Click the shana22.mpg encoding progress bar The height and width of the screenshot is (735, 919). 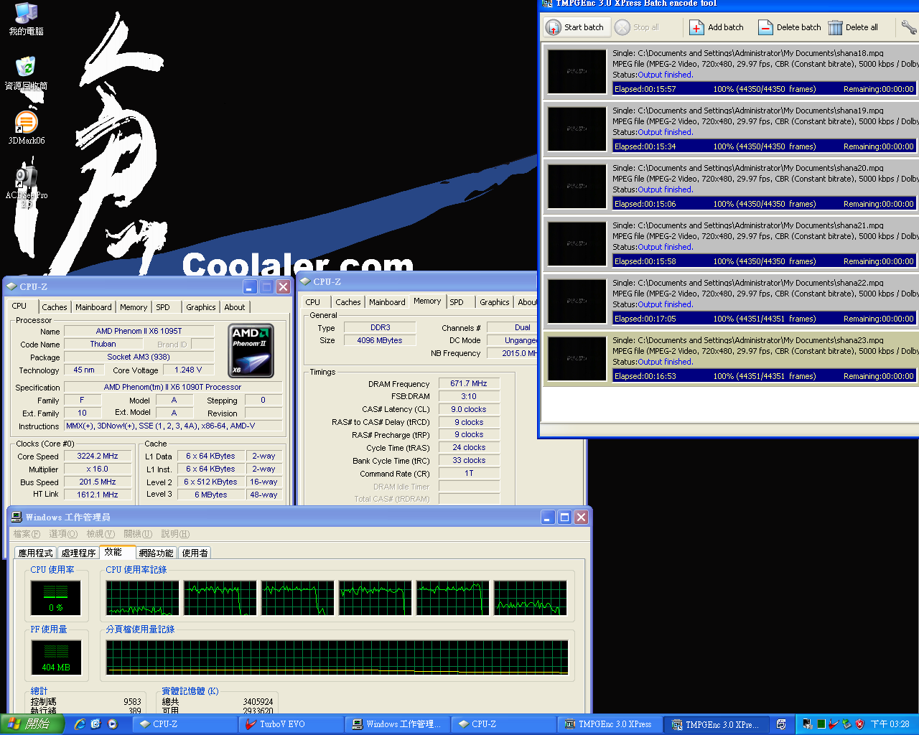click(x=765, y=319)
